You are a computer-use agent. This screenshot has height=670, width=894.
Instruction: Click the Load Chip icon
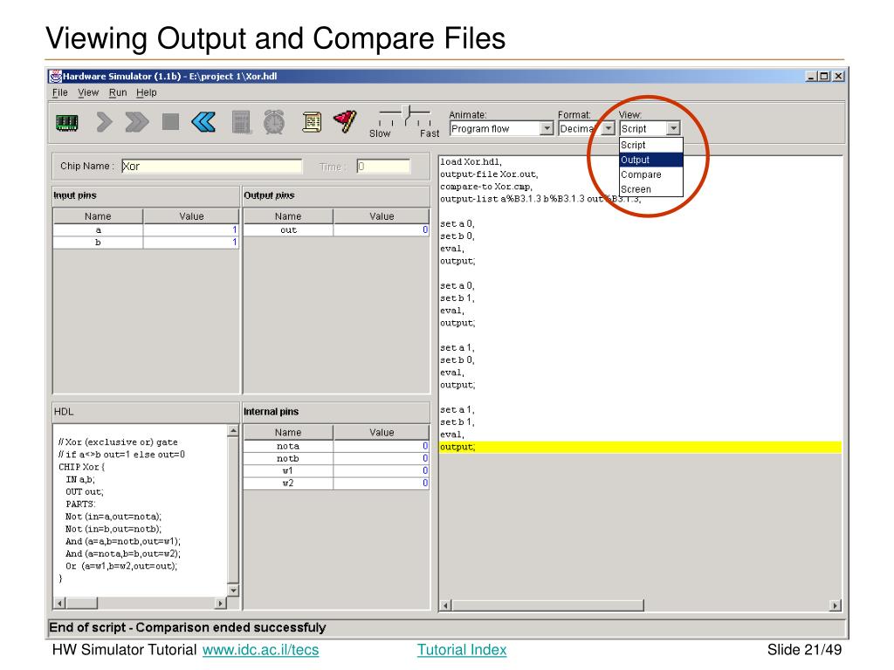[x=66, y=122]
